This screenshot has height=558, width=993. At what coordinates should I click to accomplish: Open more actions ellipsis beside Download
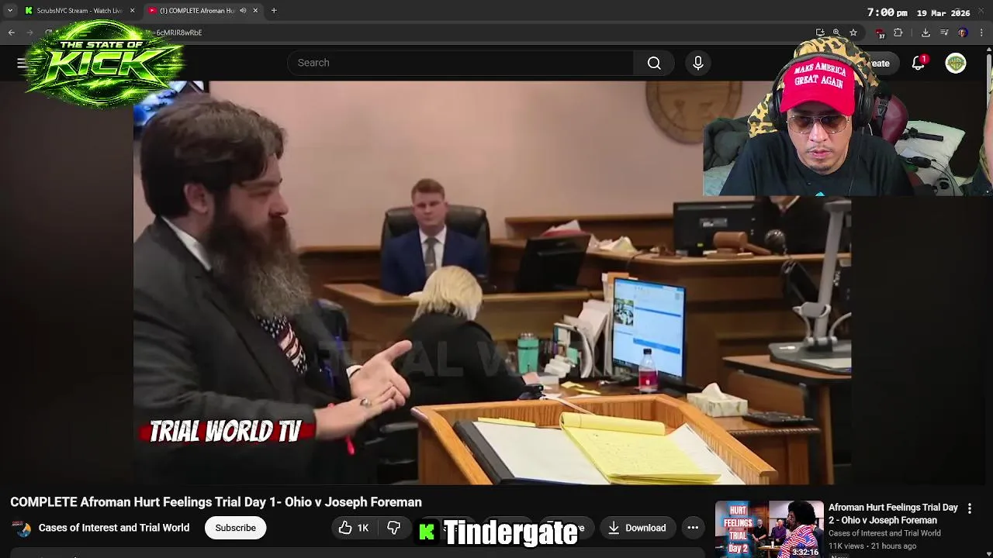693,528
